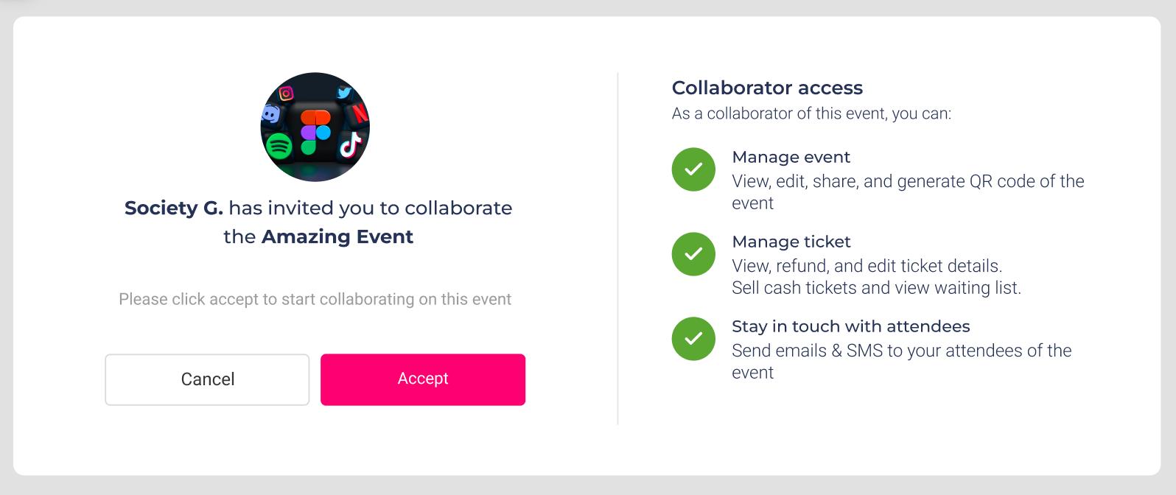Viewport: 1176px width, 495px height.
Task: Click the Figma logo in the avatar
Action: tap(315, 132)
